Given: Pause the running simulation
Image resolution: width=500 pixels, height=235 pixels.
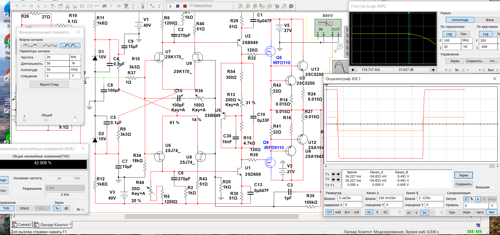Looking at the screenshot, I should [x=178, y=6].
